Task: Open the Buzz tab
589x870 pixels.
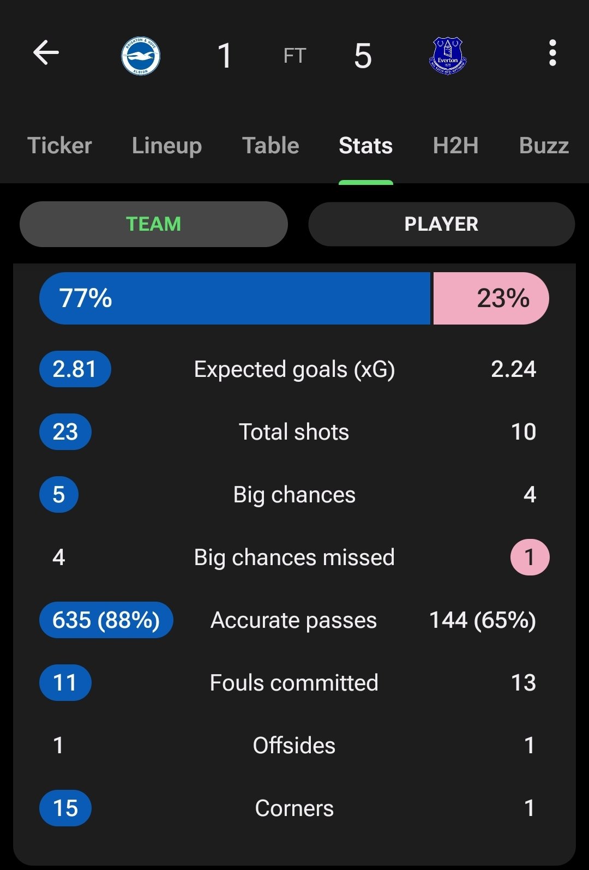Action: [544, 146]
